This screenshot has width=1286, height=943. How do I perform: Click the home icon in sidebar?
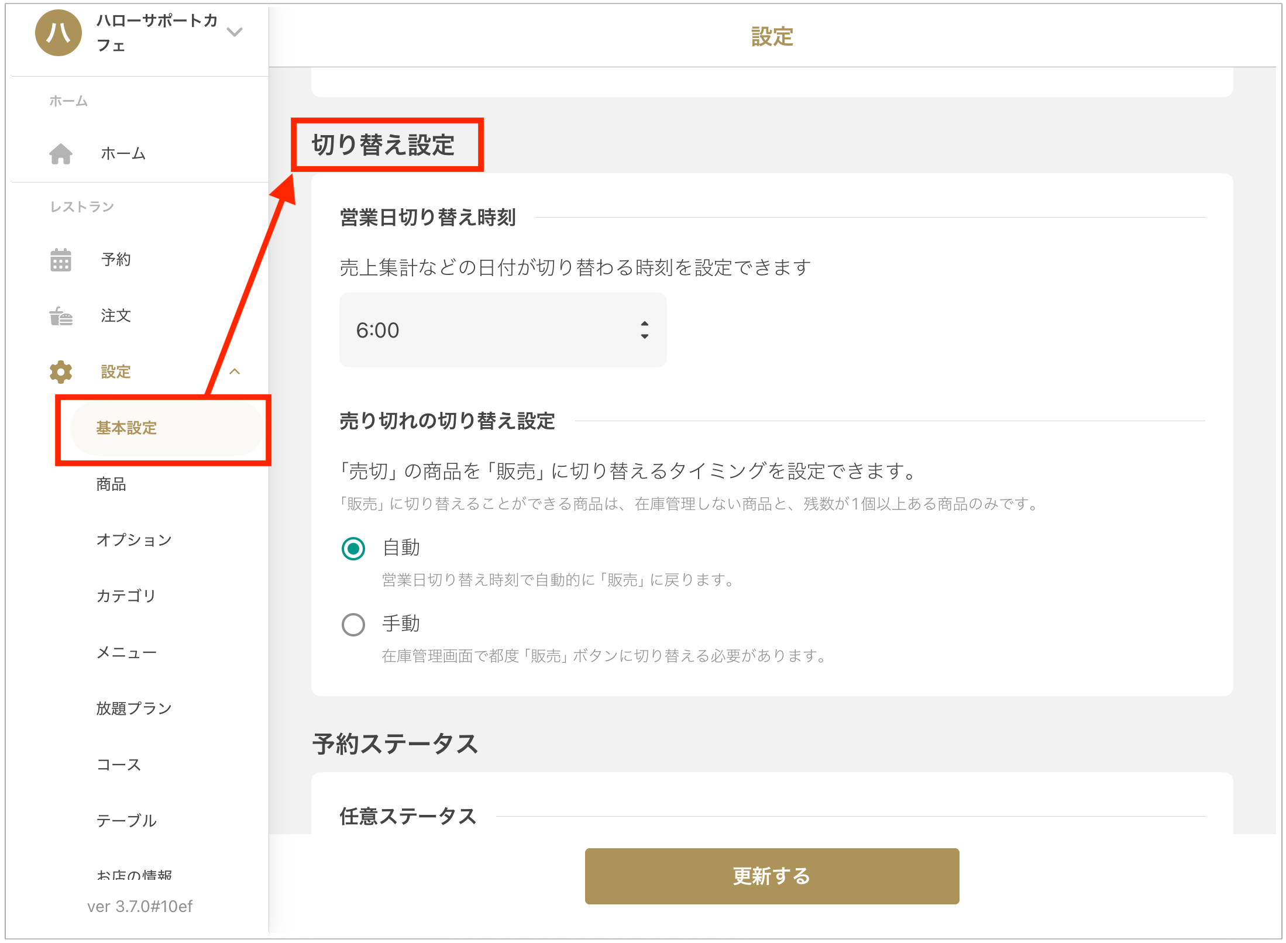(61, 154)
